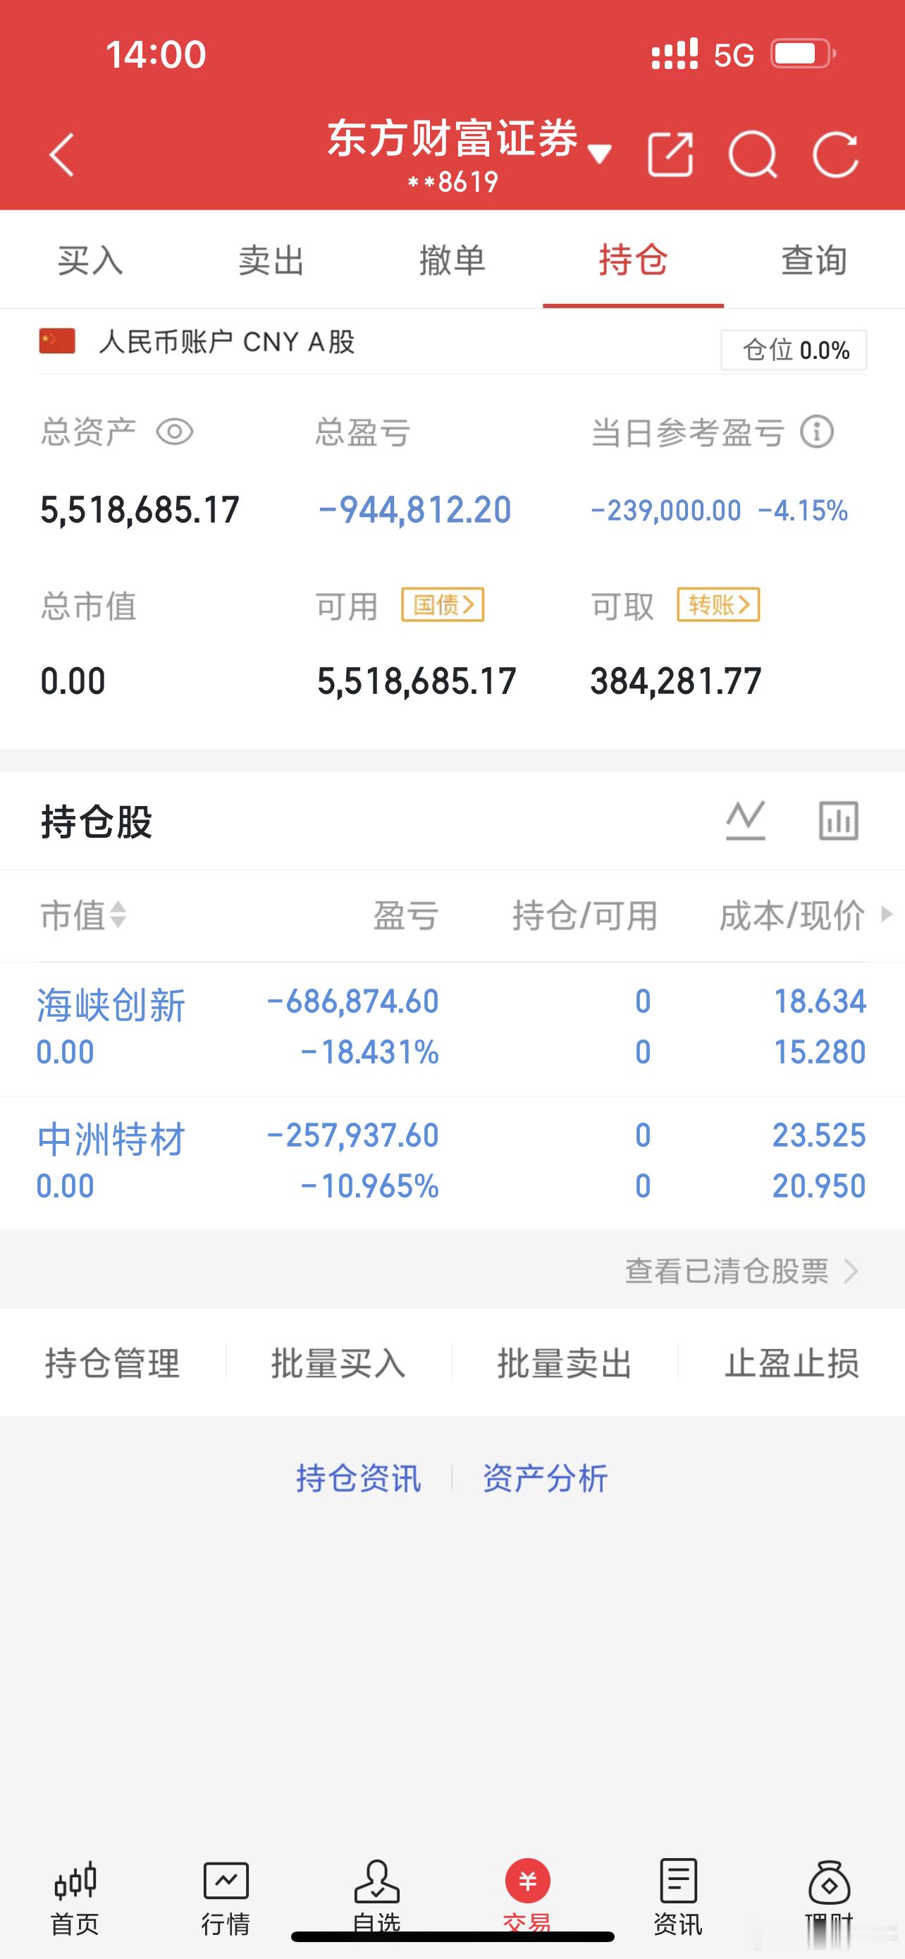Open 自选 in bottom navigation
905x1959 pixels.
pos(377,1898)
